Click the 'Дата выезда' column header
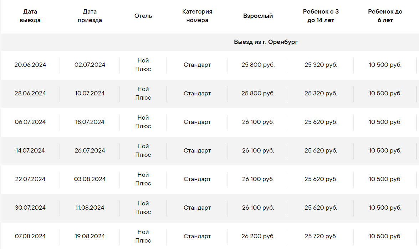 pos(30,16)
